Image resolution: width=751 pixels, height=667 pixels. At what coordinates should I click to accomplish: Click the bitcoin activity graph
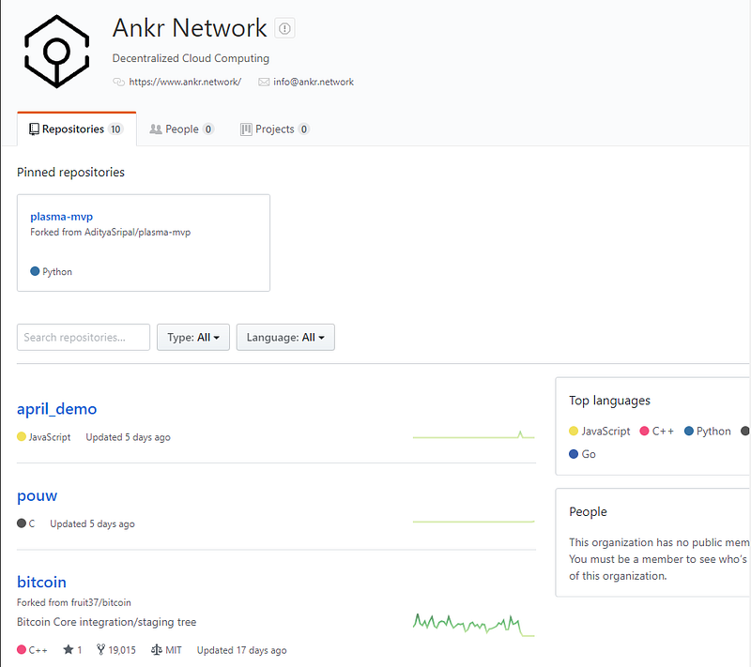pyautogui.click(x=474, y=625)
